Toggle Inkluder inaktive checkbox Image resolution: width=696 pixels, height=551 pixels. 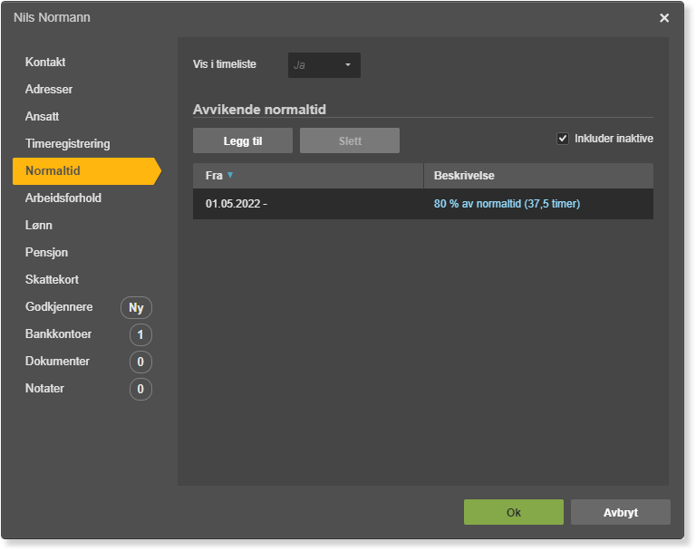563,139
